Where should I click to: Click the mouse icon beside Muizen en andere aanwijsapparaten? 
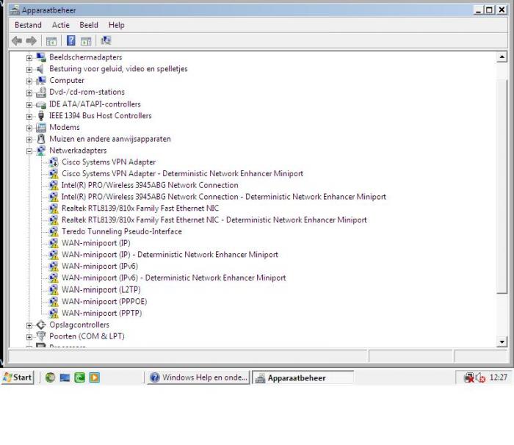pos(41,139)
